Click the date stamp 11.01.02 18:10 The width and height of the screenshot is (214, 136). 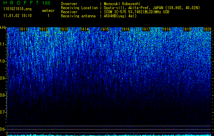point(18,16)
